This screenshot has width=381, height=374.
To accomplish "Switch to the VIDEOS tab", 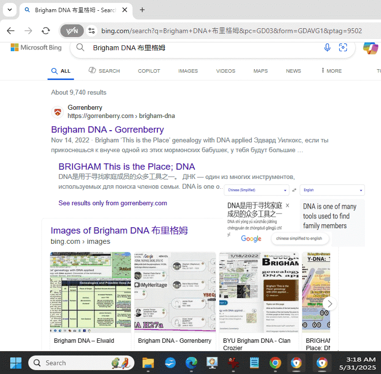I will pos(226,71).
